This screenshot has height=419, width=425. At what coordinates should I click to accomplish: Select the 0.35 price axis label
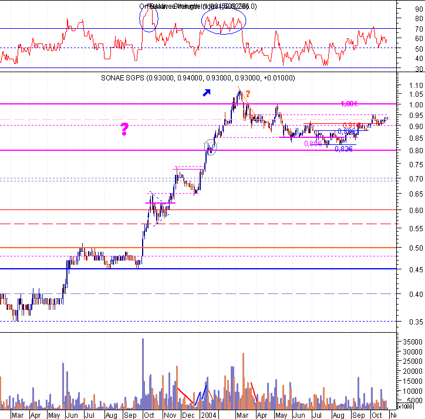point(416,322)
